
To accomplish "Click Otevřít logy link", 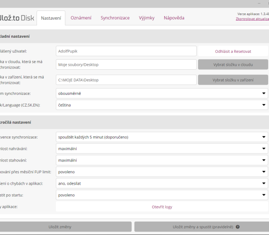I will click(x=162, y=207).
